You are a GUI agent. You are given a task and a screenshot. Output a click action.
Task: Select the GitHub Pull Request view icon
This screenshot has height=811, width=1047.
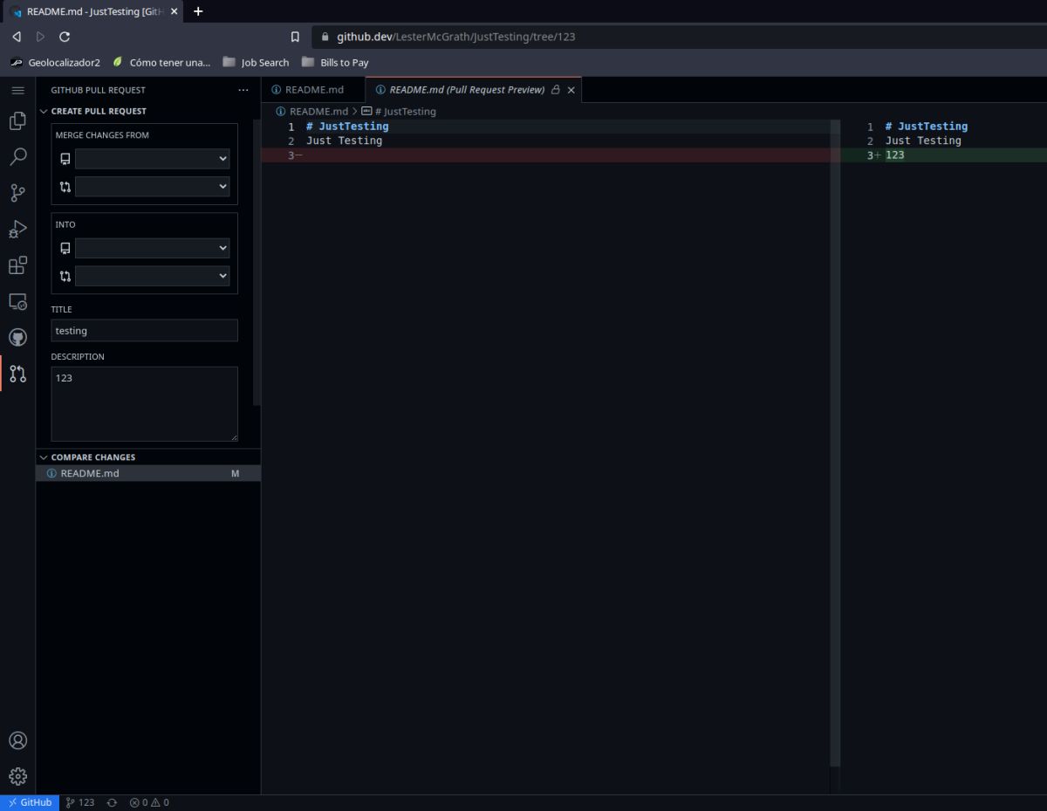17,374
